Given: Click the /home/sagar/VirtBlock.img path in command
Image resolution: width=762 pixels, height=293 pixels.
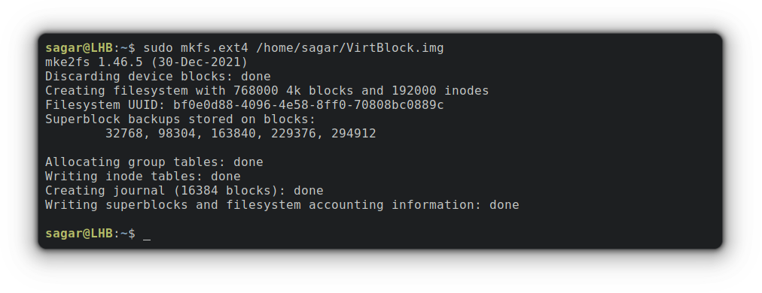Looking at the screenshot, I should pos(350,48).
